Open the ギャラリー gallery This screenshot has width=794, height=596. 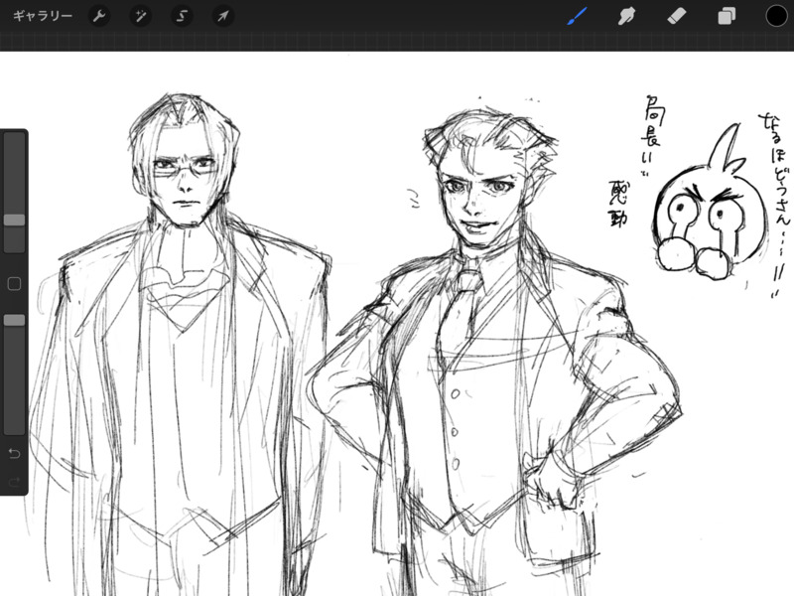coord(43,16)
